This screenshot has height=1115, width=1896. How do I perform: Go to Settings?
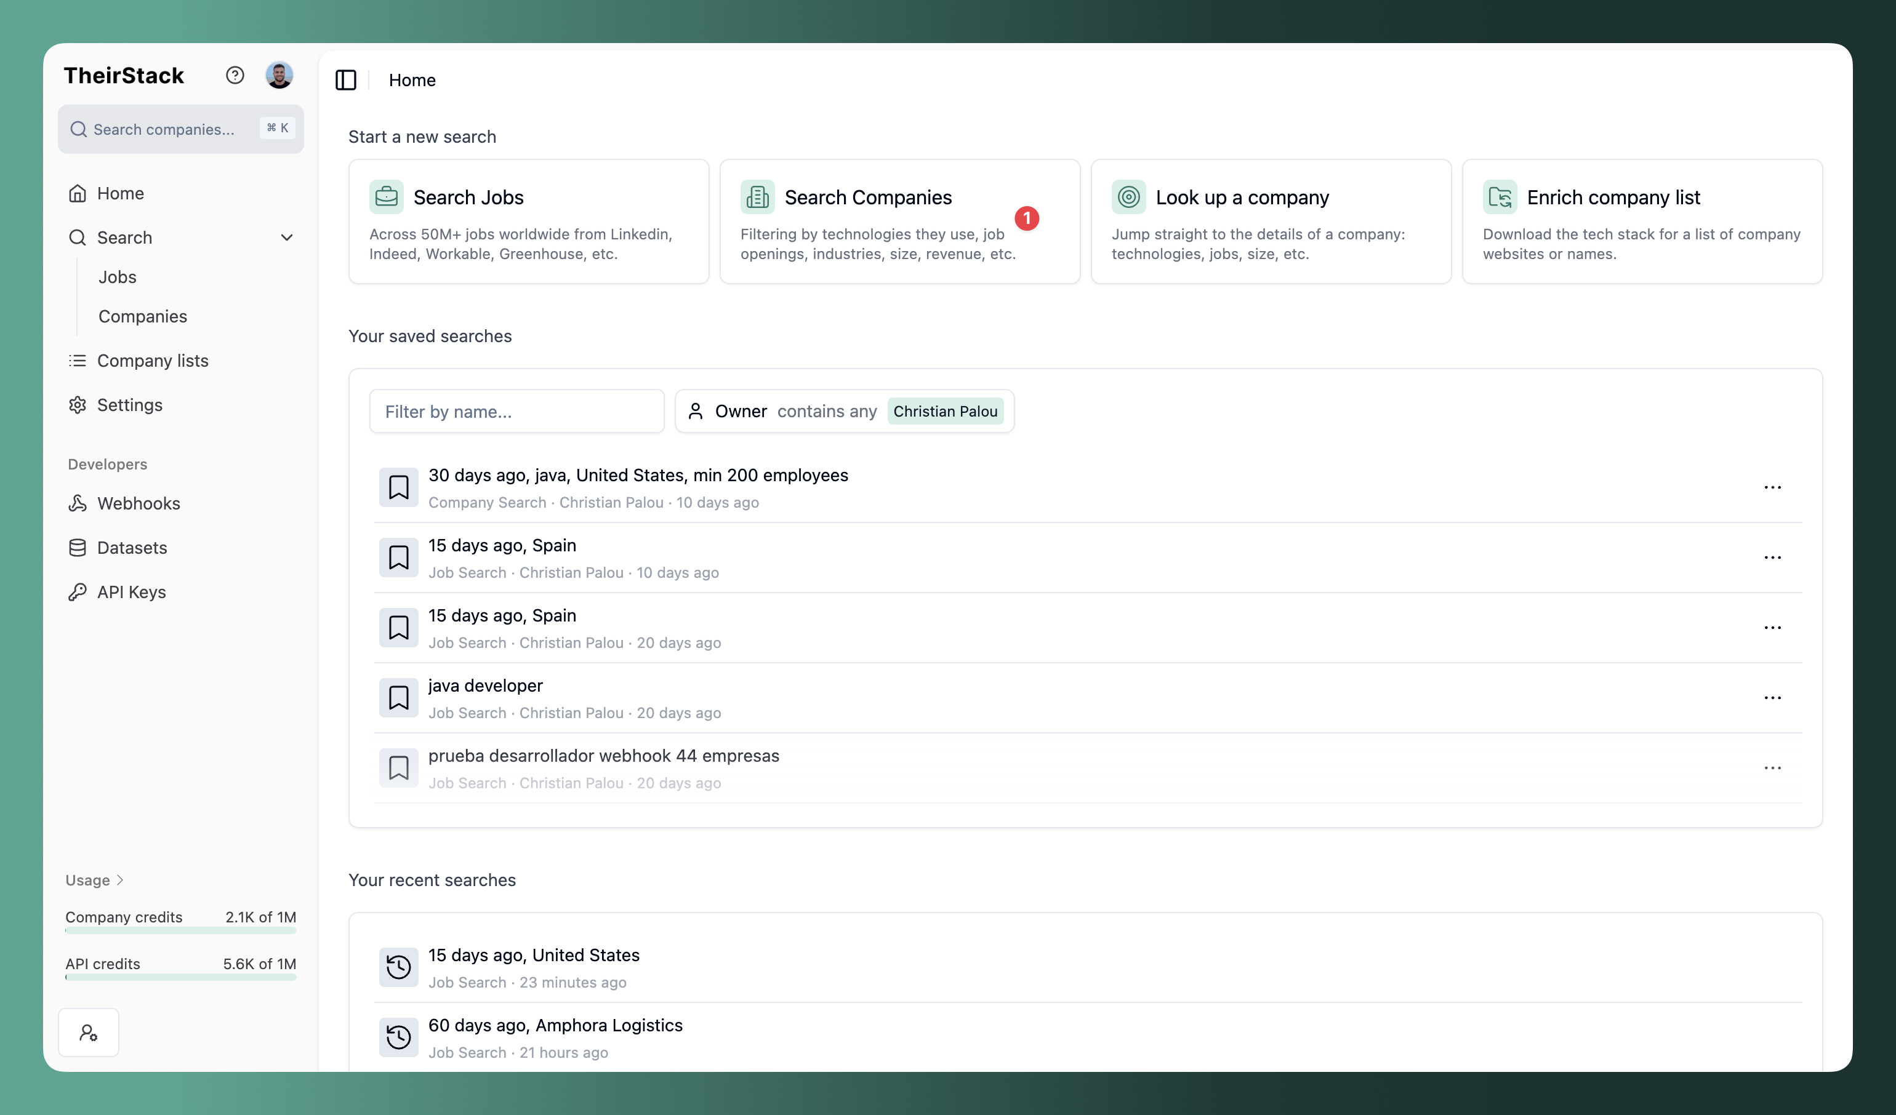(129, 404)
